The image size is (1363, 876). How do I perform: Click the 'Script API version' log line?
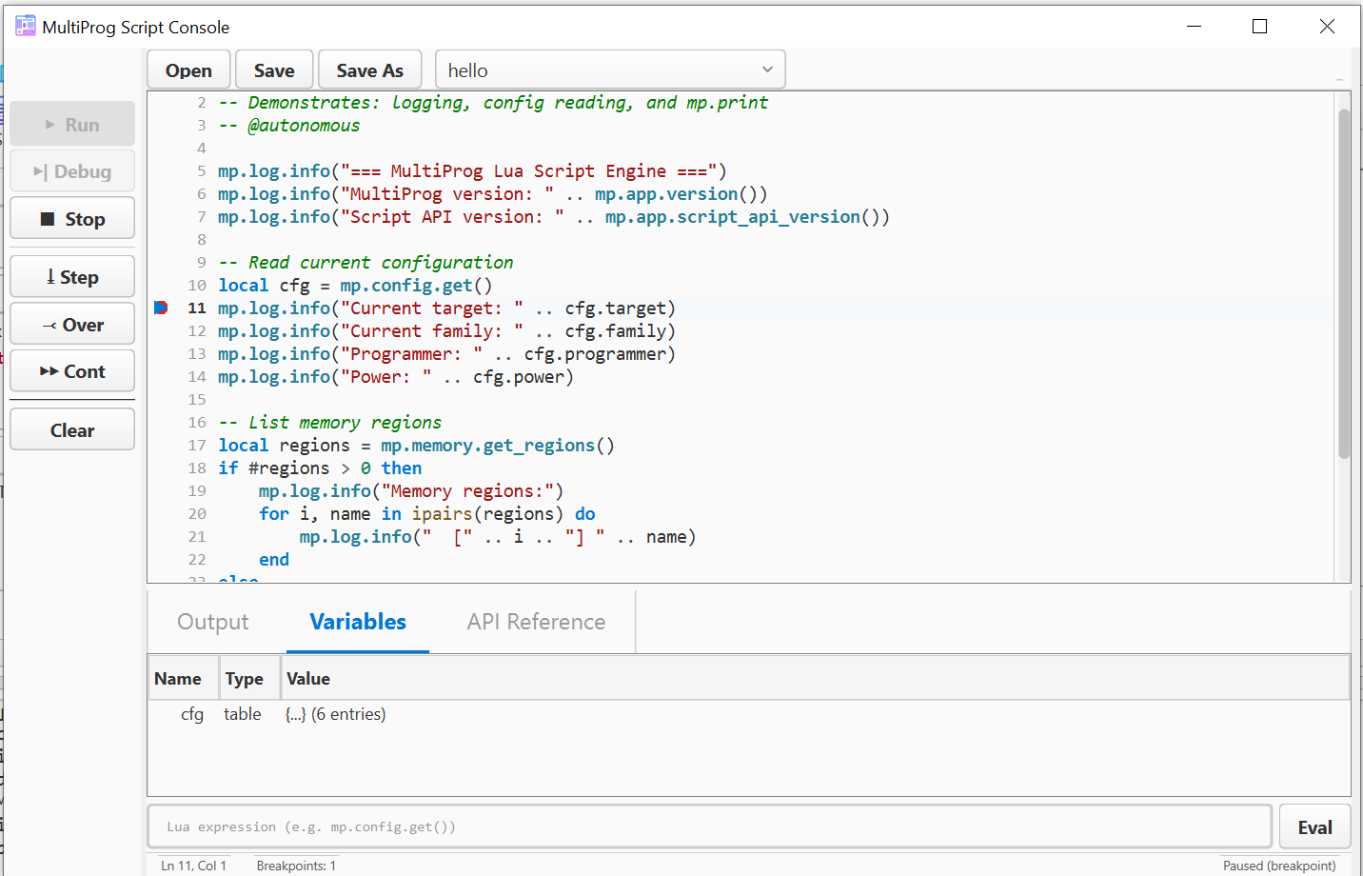(x=554, y=216)
